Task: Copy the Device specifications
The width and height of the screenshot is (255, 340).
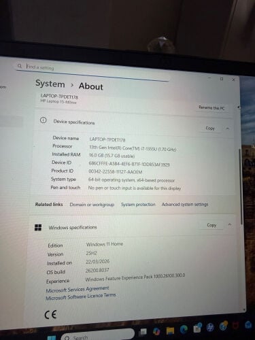Action: pyautogui.click(x=210, y=129)
